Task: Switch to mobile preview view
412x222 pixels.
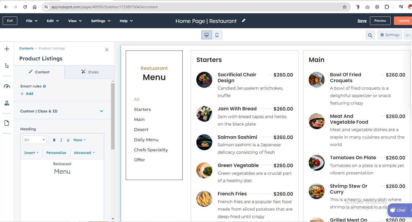Action: 217,35
